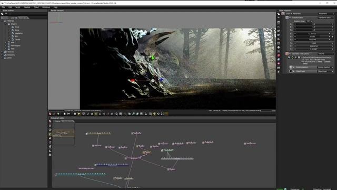The height and width of the screenshot is (190, 337).
Task: Open the Transform value dropdown
Action: pyautogui.click(x=326, y=17)
